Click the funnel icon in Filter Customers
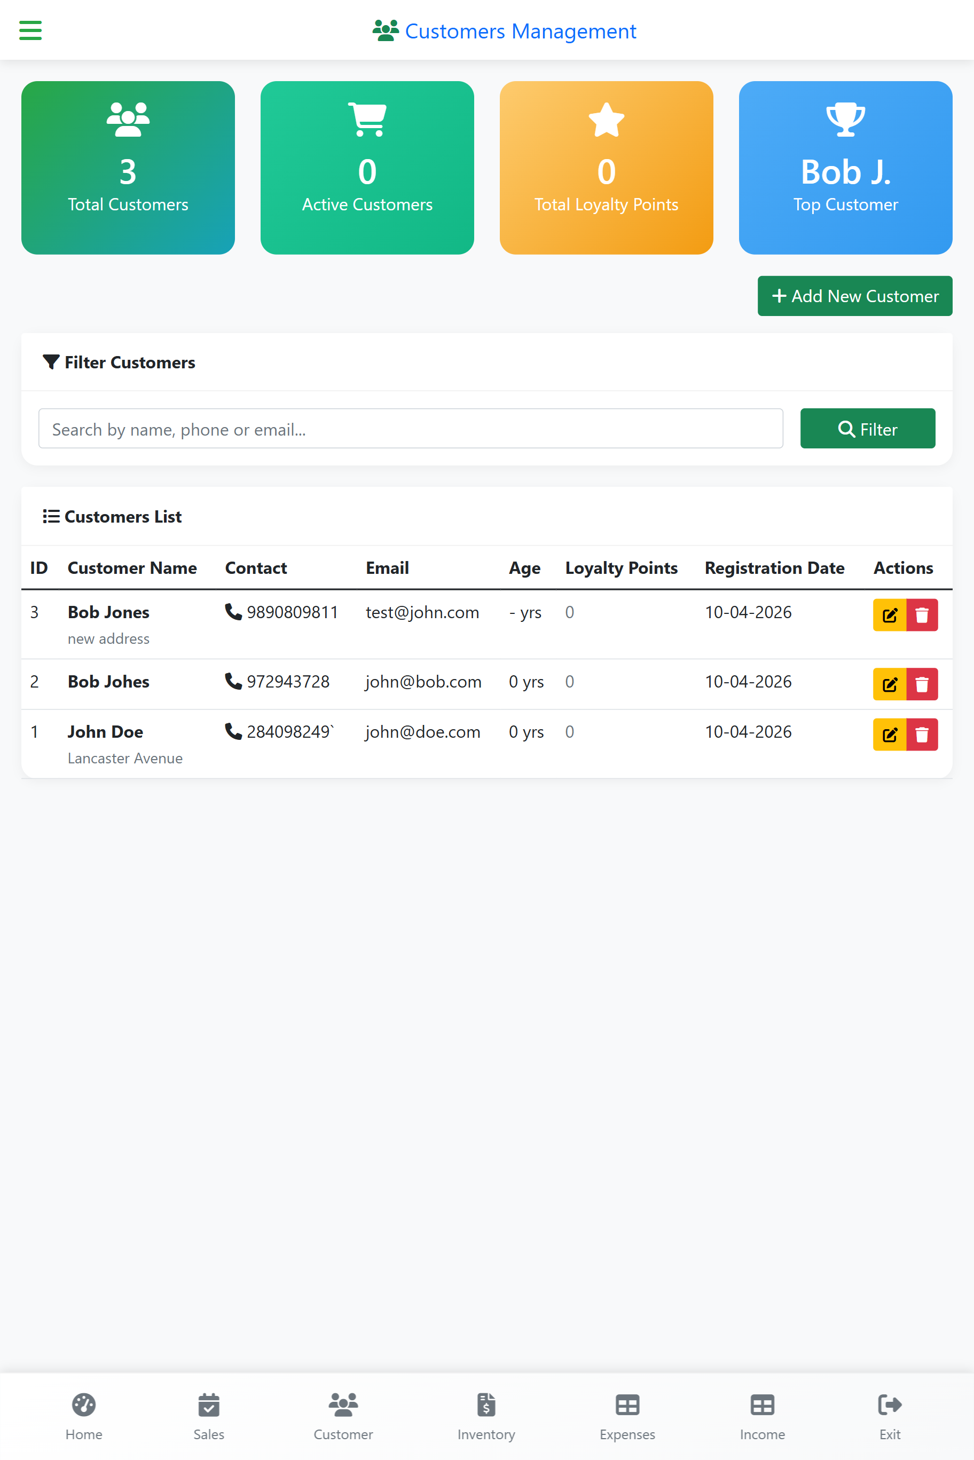 51,362
